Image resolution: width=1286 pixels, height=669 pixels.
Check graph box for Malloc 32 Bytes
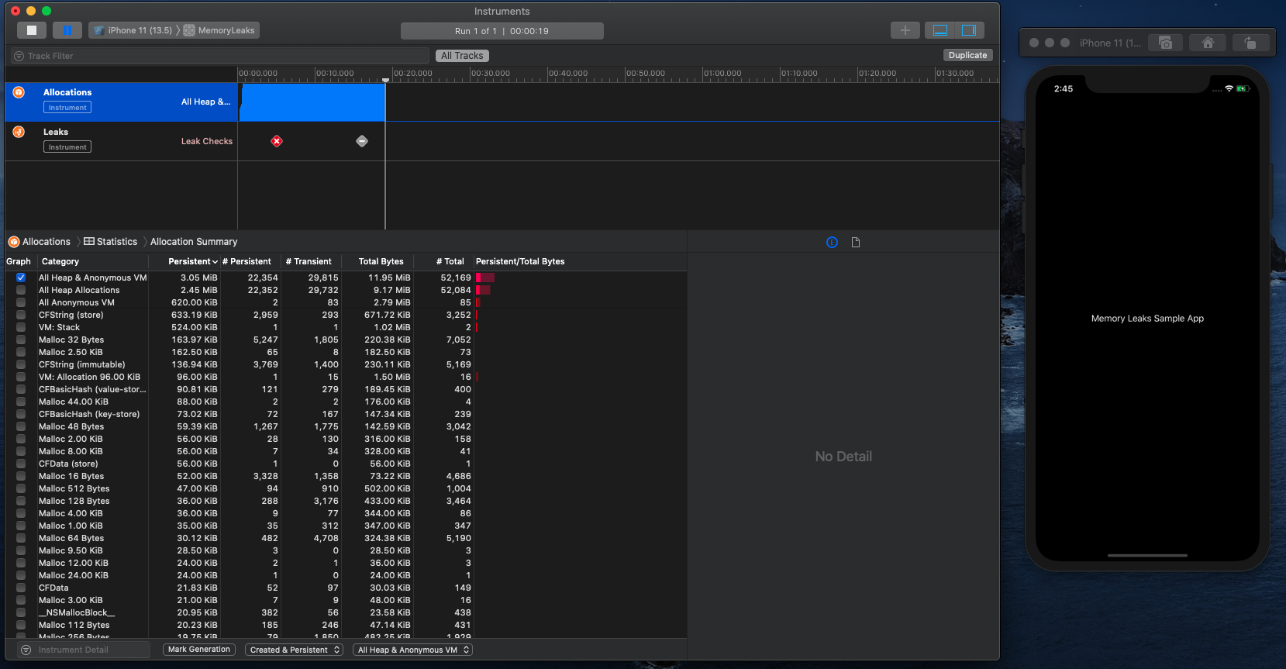[x=21, y=340]
